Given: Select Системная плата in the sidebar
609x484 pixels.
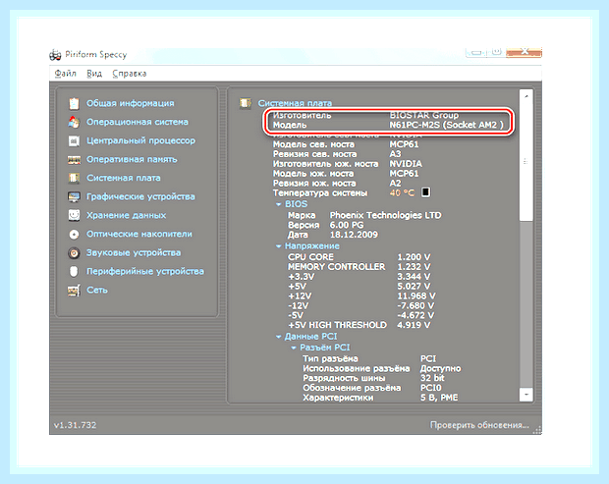Looking at the screenshot, I should [x=123, y=178].
